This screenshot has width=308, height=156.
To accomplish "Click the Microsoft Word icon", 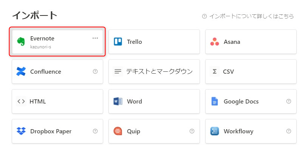I will tap(118, 101).
